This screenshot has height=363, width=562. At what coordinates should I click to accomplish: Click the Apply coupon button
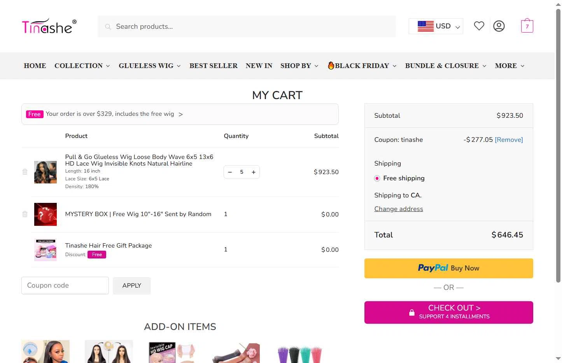(132, 286)
